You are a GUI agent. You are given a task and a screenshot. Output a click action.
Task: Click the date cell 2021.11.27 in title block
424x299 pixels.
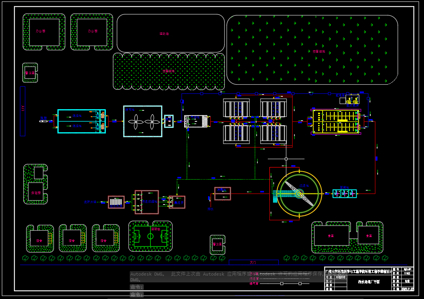407,289
